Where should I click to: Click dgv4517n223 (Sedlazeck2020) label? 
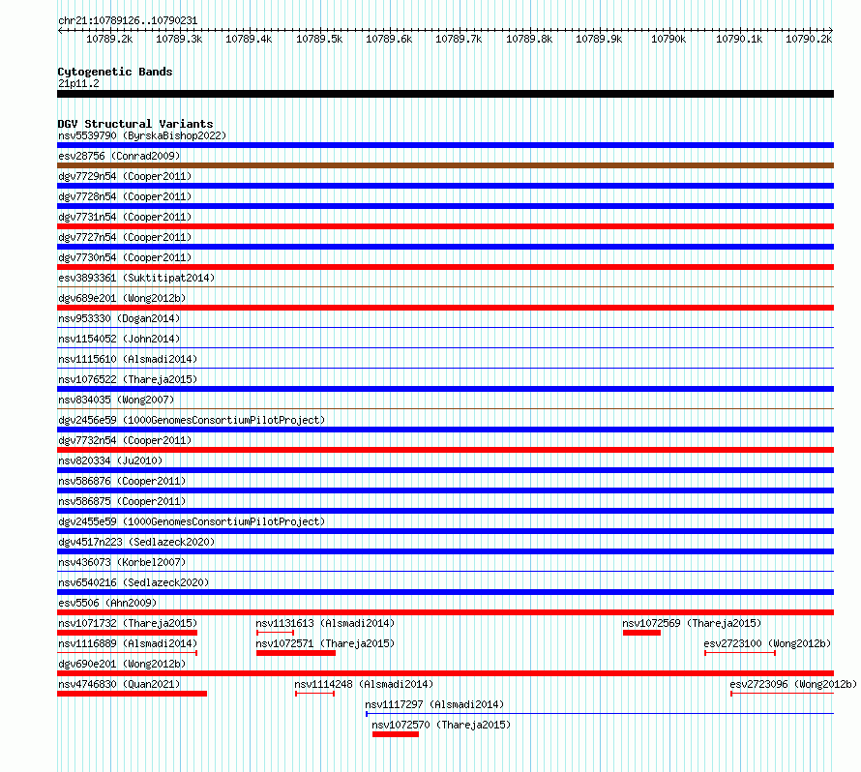click(x=136, y=542)
